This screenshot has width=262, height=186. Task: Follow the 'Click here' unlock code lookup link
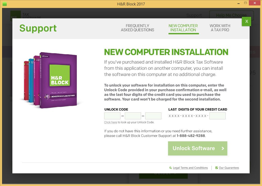tap(110, 122)
